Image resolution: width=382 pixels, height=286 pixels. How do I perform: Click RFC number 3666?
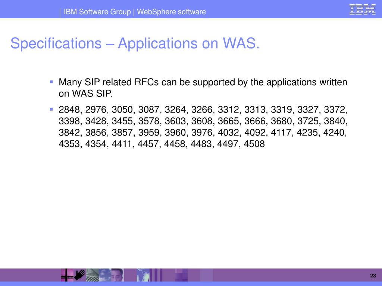255,121
